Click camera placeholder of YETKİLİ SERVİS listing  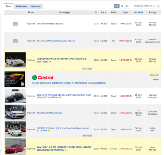(15, 41)
